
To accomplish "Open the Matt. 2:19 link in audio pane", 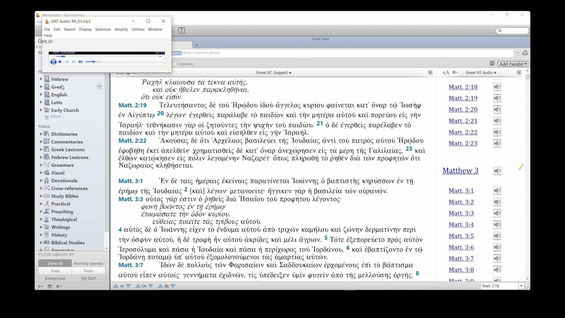I will 463,98.
